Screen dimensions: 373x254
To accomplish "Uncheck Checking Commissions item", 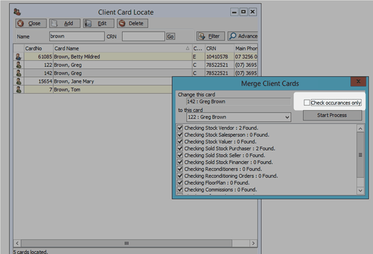I will (180, 189).
